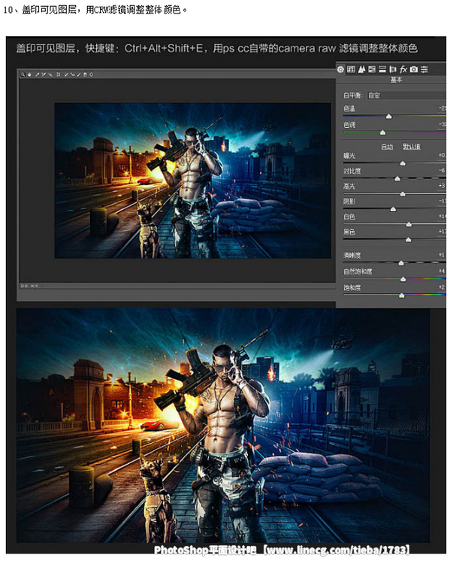Click the 饱和度 value field showing +2

tap(442, 287)
